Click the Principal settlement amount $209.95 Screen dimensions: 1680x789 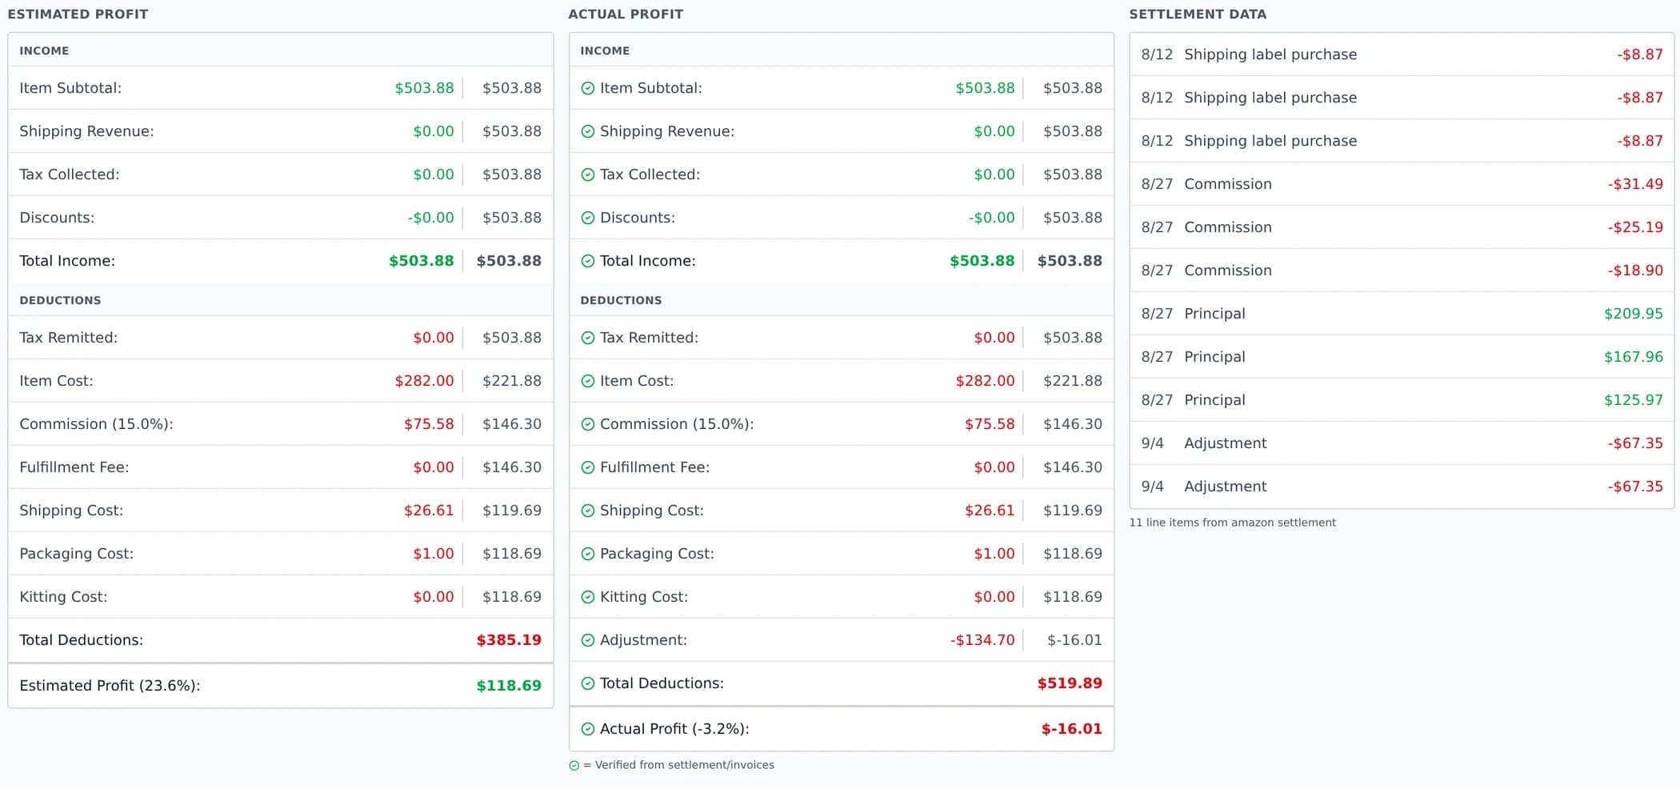click(1634, 314)
